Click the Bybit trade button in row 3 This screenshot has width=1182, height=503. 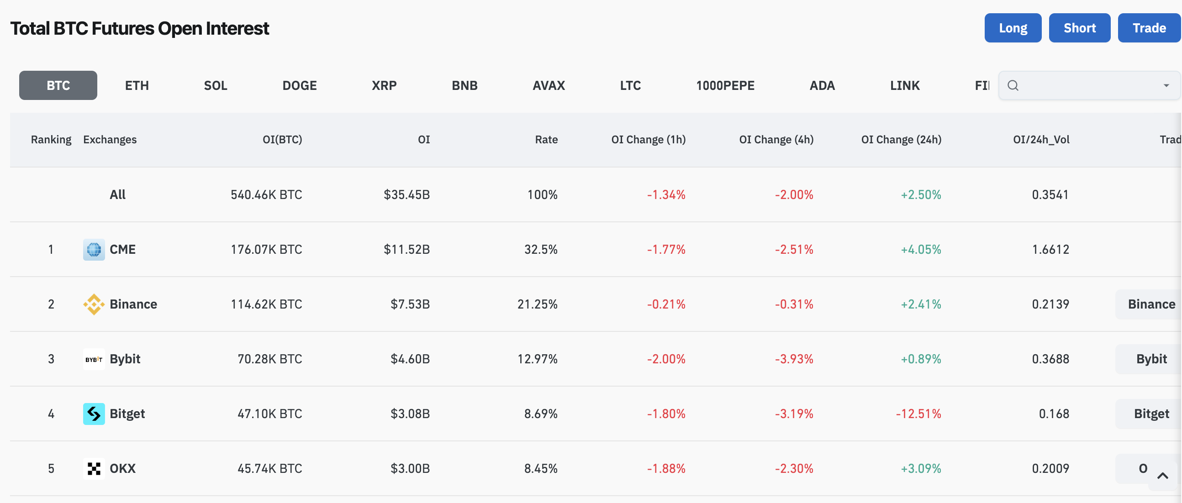1151,359
